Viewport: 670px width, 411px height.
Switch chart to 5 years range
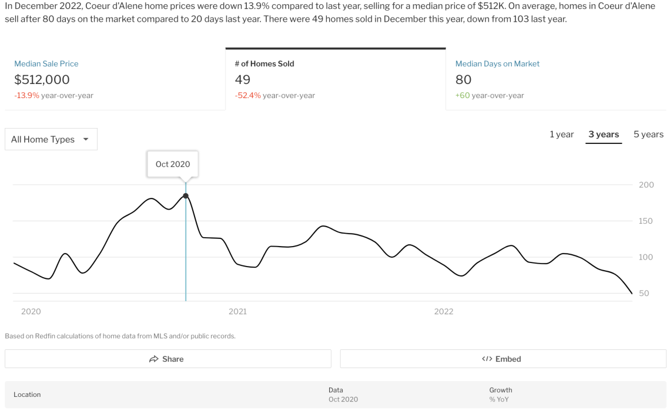pyautogui.click(x=648, y=134)
